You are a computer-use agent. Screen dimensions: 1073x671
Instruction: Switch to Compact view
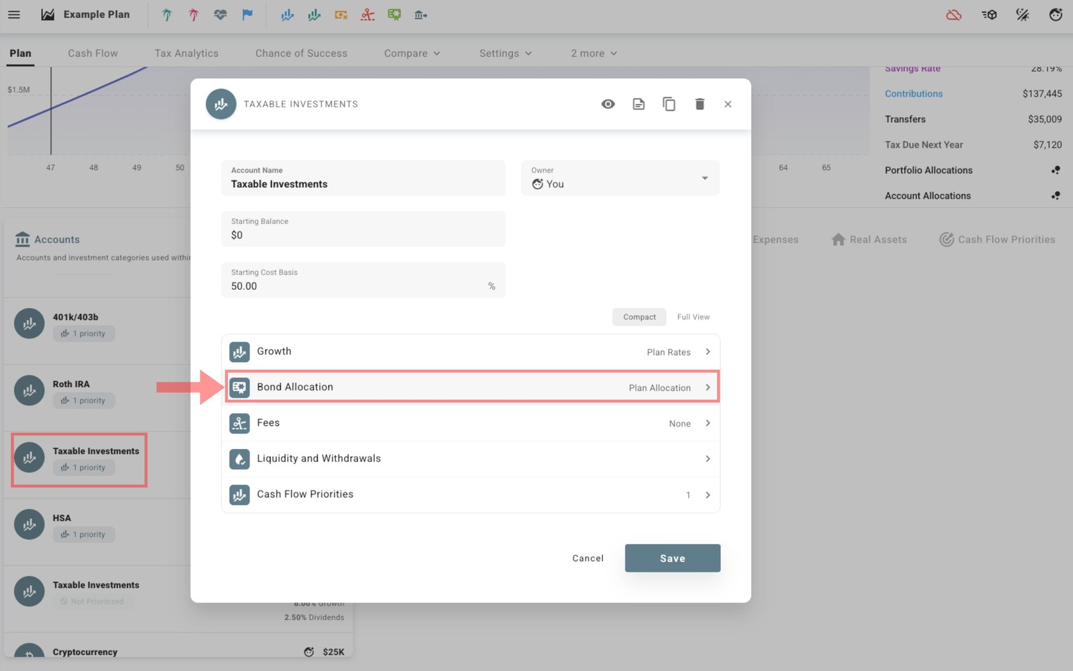639,317
